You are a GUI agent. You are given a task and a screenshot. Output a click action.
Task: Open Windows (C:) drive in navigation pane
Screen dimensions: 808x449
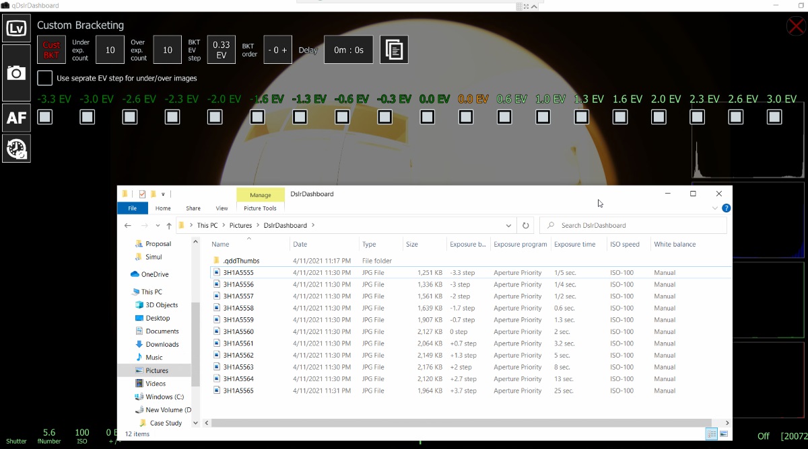(164, 397)
